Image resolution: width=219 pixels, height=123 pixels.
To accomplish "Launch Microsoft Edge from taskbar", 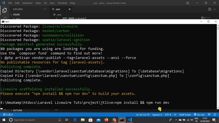I will [x=75, y=120].
